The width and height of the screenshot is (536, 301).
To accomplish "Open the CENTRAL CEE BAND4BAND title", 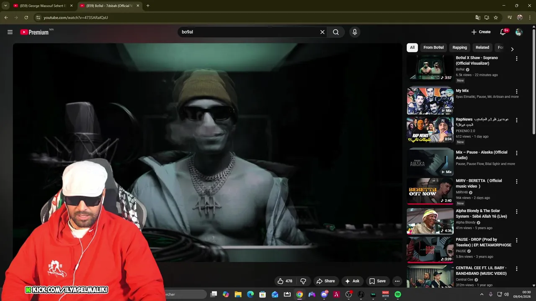I will pos(481,271).
